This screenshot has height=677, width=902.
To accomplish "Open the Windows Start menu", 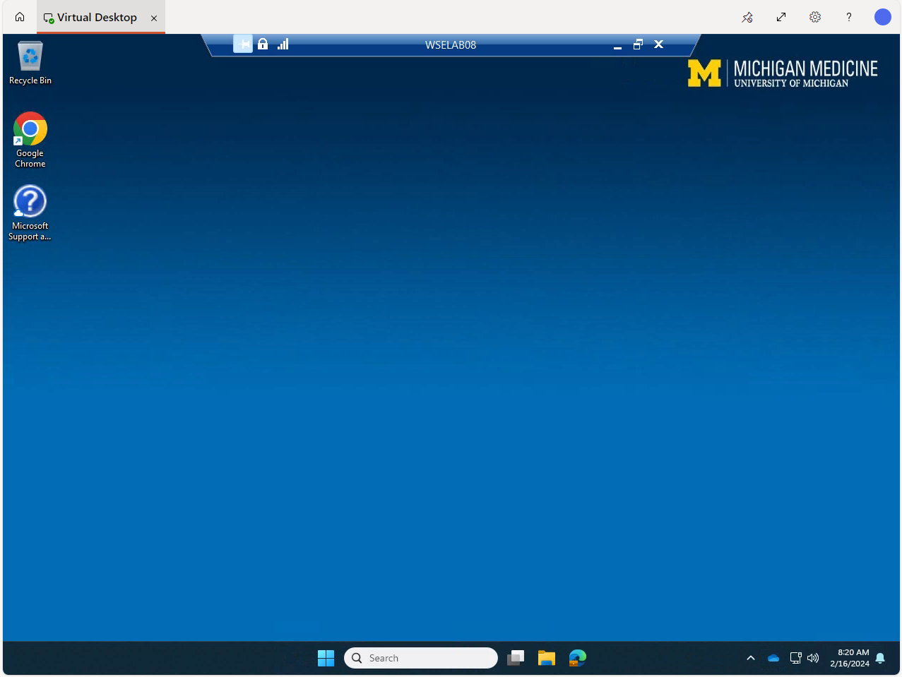I will coord(326,658).
